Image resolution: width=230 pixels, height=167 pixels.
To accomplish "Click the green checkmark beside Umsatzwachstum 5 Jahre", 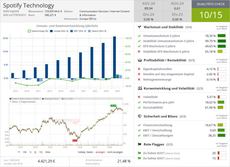I will [x=139, y=36].
